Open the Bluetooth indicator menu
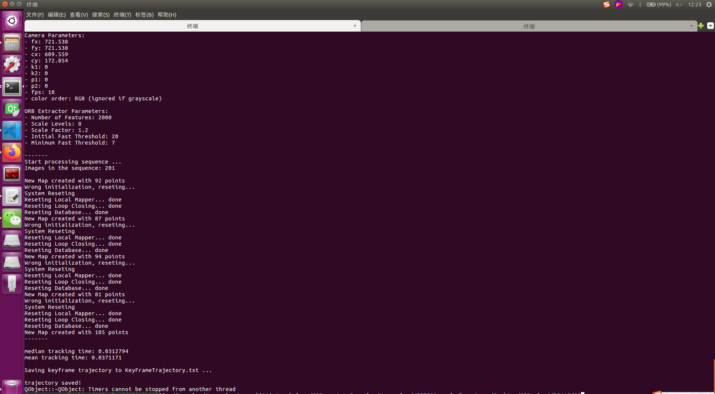Screen dimensions: 715x394 tap(640, 4)
